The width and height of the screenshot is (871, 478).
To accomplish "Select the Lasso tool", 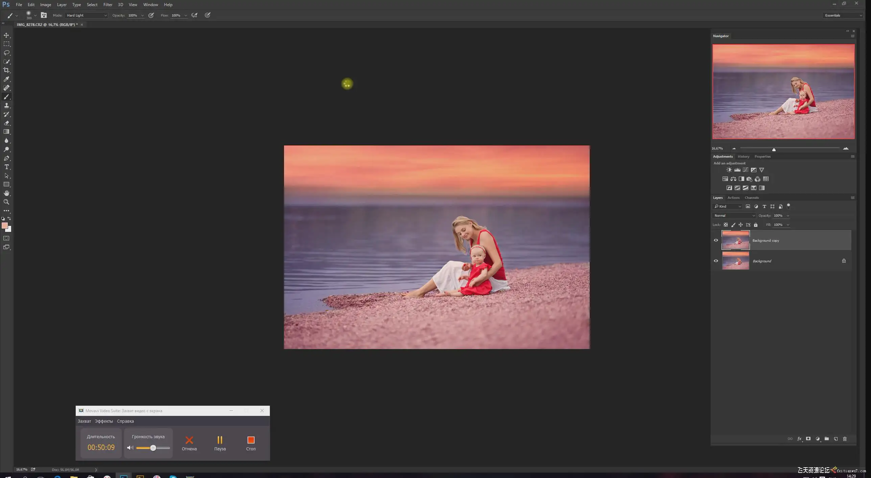I will [6, 53].
